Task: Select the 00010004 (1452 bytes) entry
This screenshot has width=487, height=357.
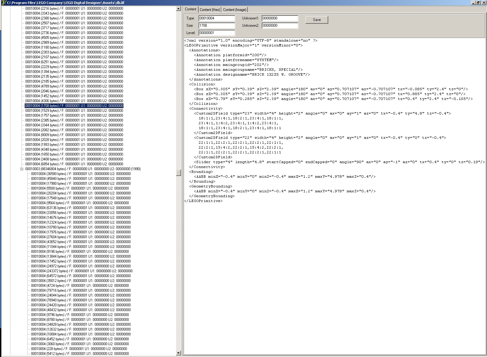Action: tap(74, 96)
